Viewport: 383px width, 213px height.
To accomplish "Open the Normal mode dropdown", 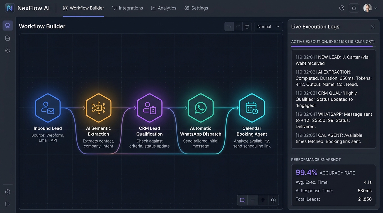I will click(x=269, y=27).
